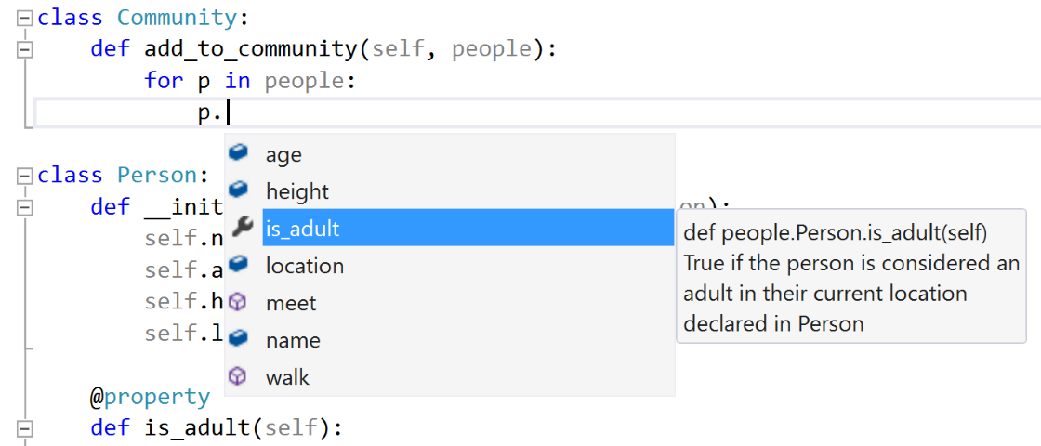Image resolution: width=1041 pixels, height=446 pixels.
Task: Select the age completion entry
Action: (283, 154)
